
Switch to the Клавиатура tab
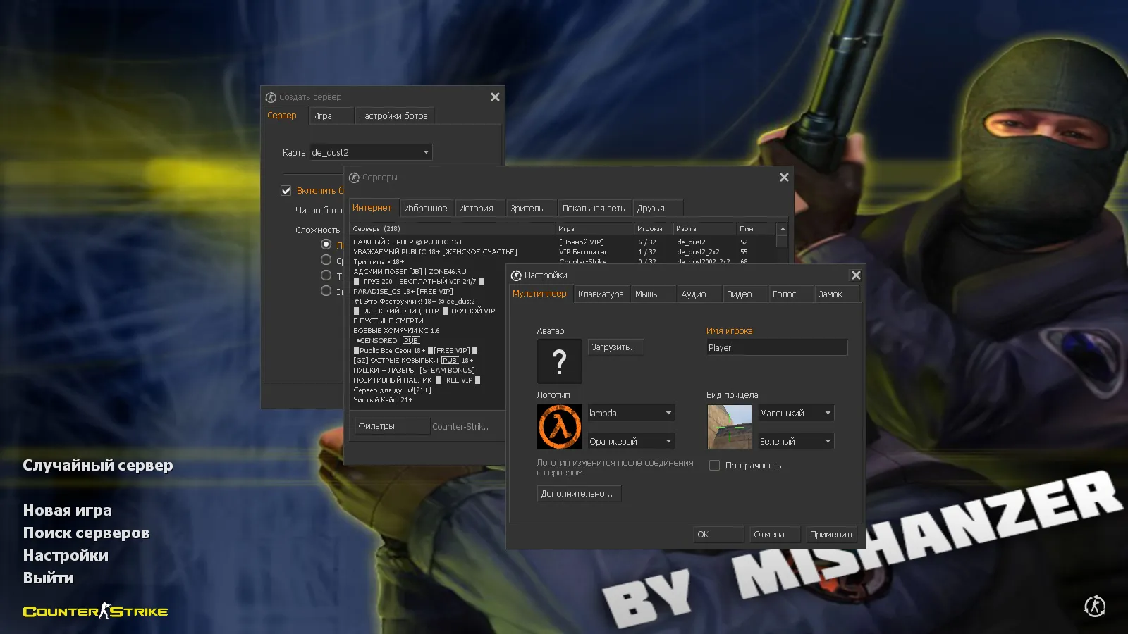[601, 294]
